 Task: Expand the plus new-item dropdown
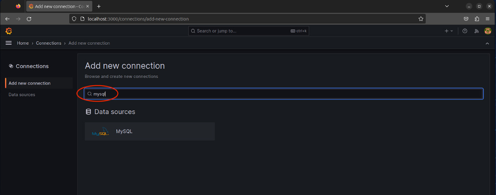click(449, 31)
